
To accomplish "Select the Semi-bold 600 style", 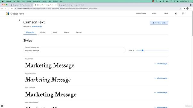I will pos(161,93).
